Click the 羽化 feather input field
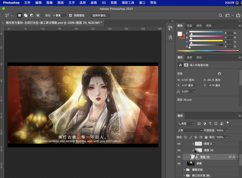The width and height of the screenshot is (242, 178). point(60,16)
